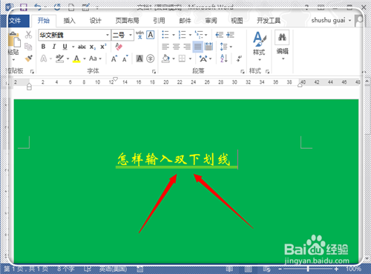The image size is (371, 274).
Task: Apply the font color A button
Action: 76,59
